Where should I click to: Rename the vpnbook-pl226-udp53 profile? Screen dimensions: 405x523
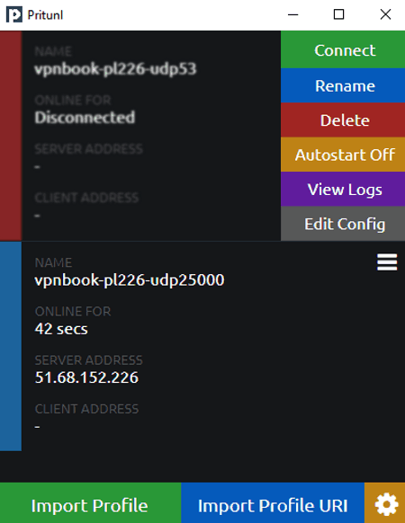(x=343, y=85)
